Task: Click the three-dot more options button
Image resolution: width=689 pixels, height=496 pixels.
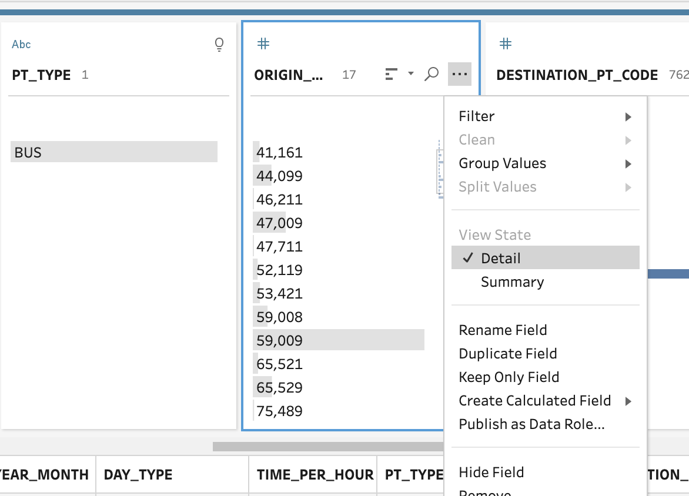Action: pos(460,74)
